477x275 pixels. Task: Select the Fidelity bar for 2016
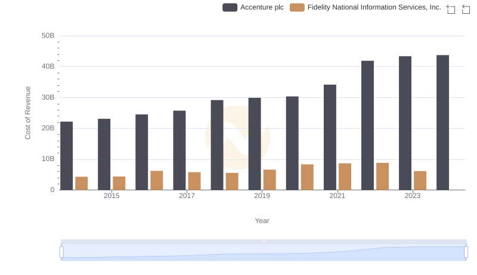(x=157, y=180)
